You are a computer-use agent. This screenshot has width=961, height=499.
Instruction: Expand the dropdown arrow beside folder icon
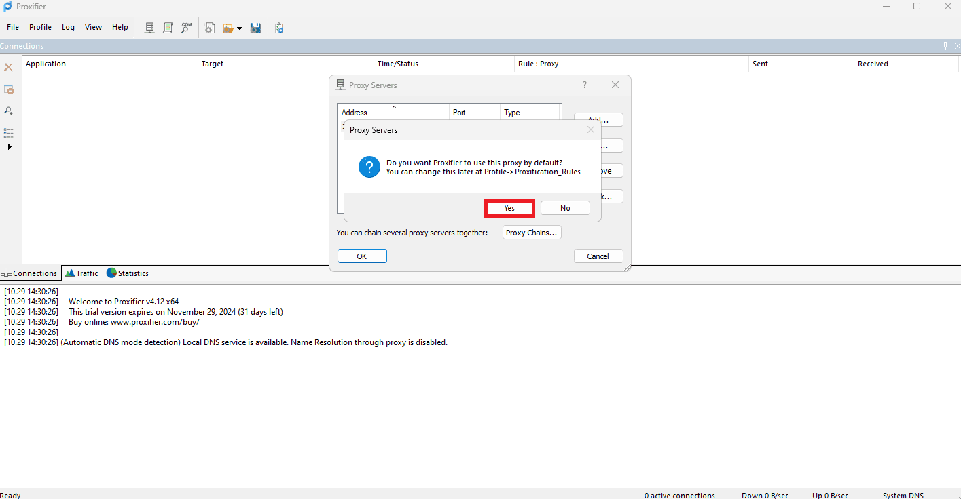pyautogui.click(x=240, y=28)
